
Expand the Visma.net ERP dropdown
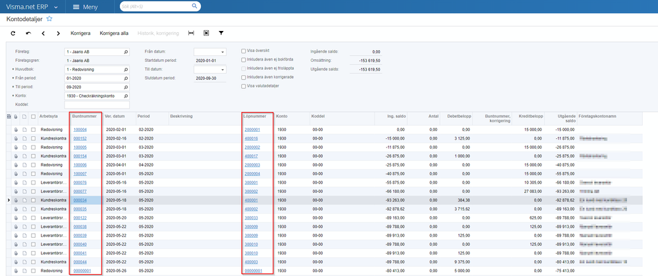click(x=55, y=7)
